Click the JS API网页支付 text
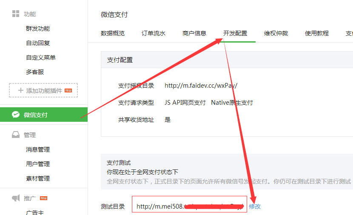The width and height of the screenshot is (353, 215). pos(185,103)
